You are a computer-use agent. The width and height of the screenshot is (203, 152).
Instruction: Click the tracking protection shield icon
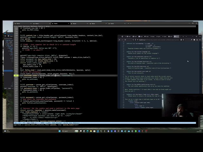(x=133, y=40)
